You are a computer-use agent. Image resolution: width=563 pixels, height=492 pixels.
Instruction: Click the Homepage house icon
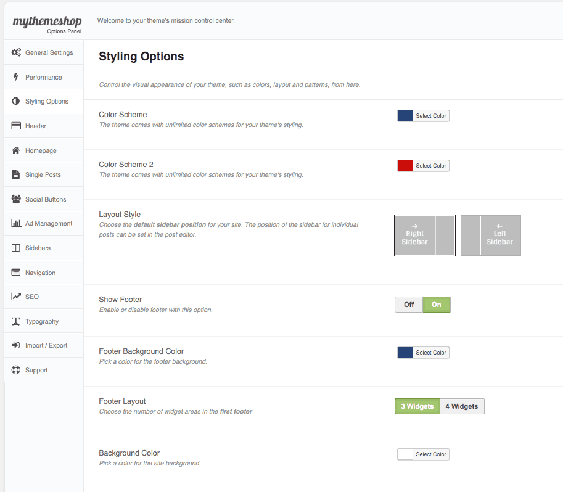[16, 150]
